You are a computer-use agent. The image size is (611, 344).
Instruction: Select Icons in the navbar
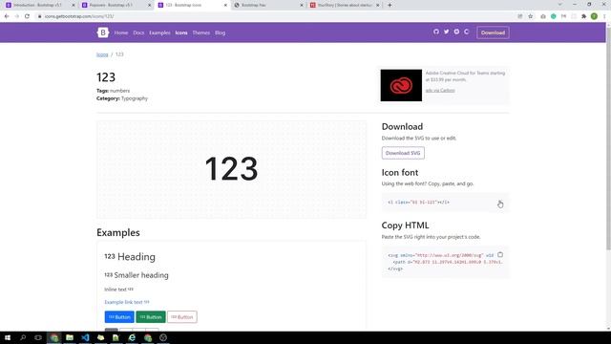click(181, 32)
